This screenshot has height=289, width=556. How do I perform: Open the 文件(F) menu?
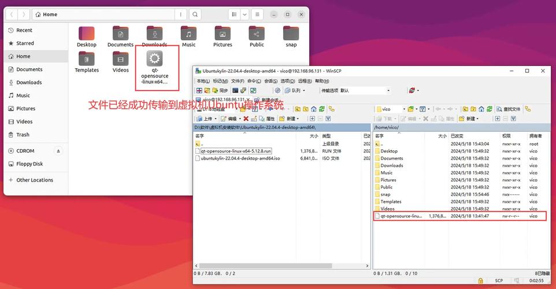[x=238, y=81]
